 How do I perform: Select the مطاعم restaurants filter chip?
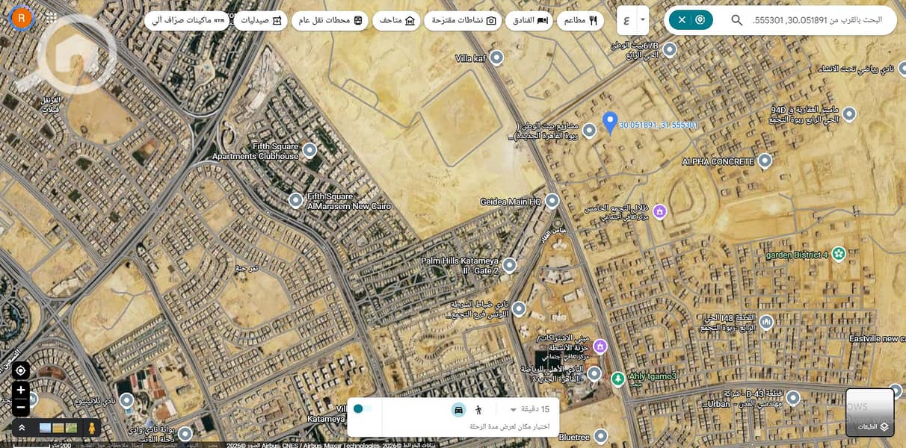(x=582, y=21)
